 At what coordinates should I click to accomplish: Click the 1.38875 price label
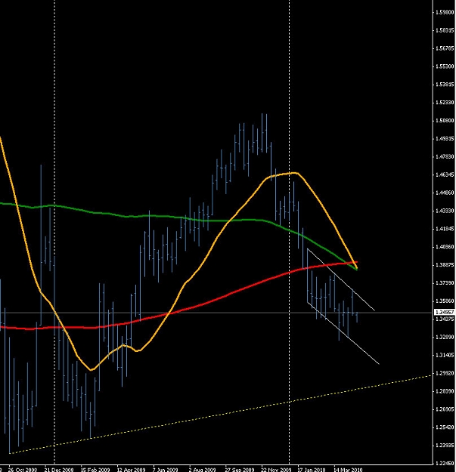click(x=445, y=265)
